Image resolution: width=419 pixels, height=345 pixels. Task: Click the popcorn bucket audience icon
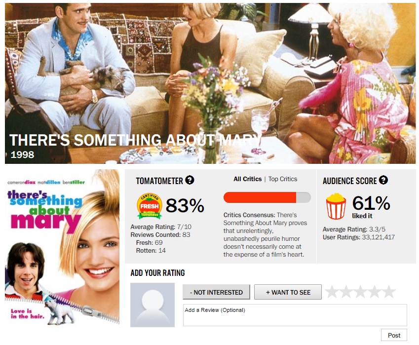click(x=336, y=206)
